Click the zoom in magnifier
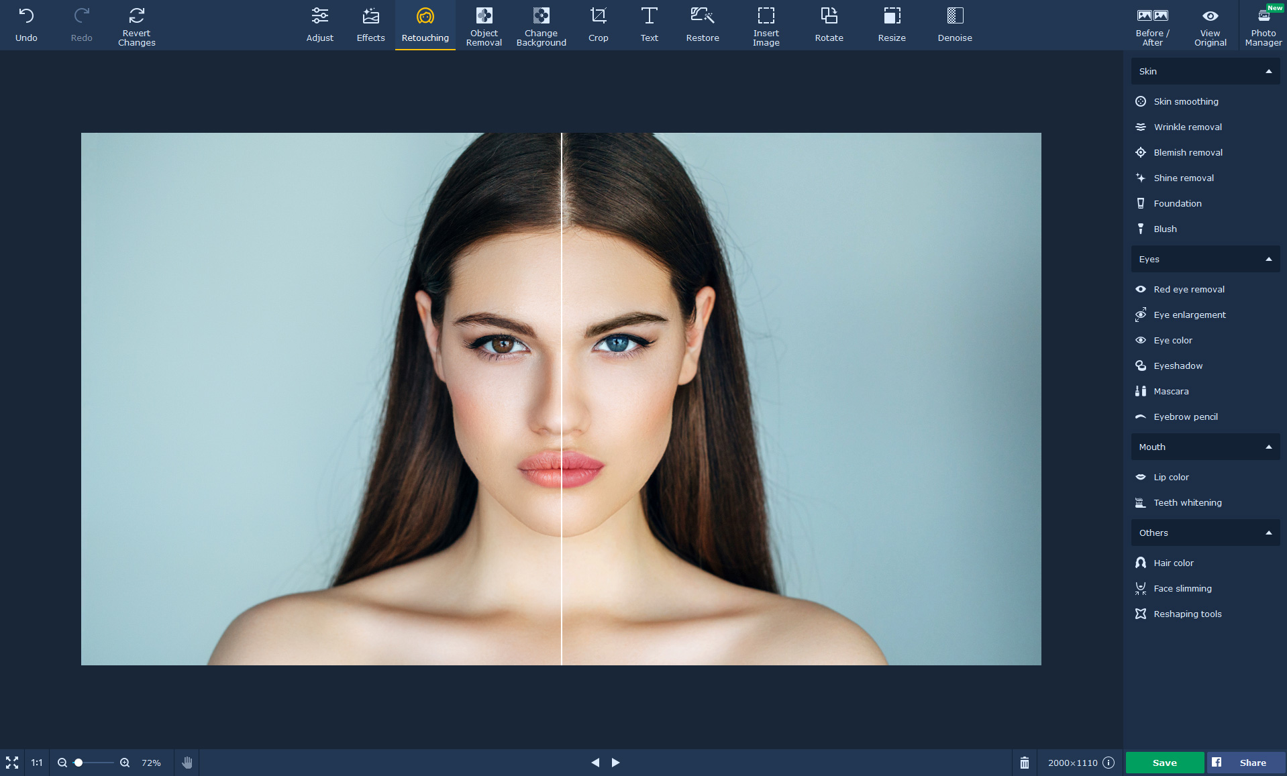Screen dimensions: 1287x776 tap(125, 763)
